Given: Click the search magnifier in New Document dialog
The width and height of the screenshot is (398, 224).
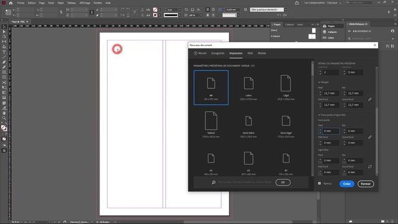Looking at the screenshot, I should click(213, 182).
